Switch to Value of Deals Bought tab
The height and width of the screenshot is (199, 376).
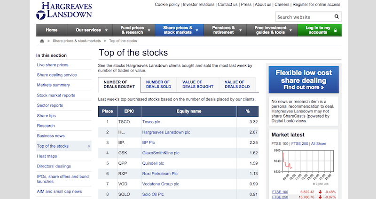point(198,84)
